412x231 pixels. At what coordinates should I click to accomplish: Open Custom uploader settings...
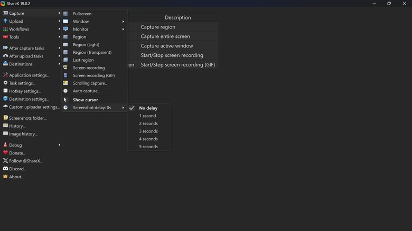[x=31, y=107]
